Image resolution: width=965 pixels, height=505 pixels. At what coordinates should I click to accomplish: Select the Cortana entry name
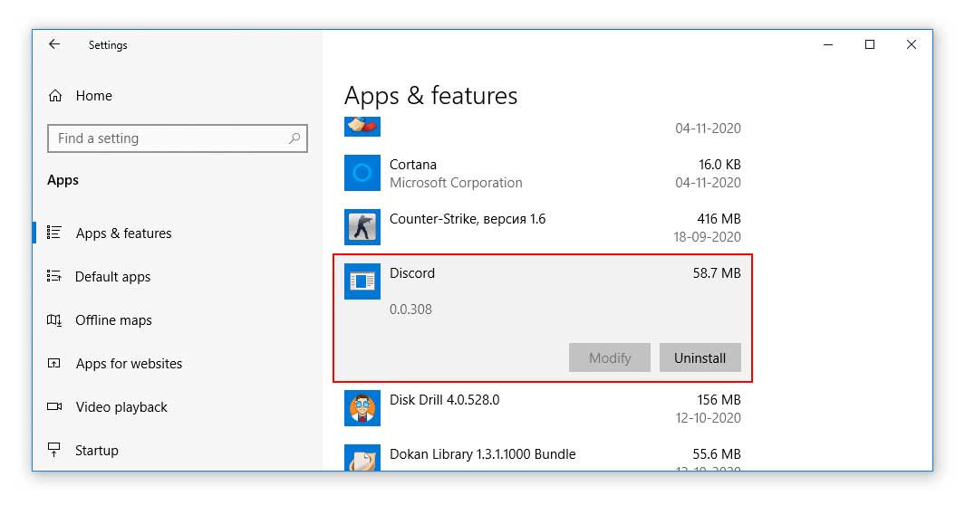pyautogui.click(x=413, y=165)
